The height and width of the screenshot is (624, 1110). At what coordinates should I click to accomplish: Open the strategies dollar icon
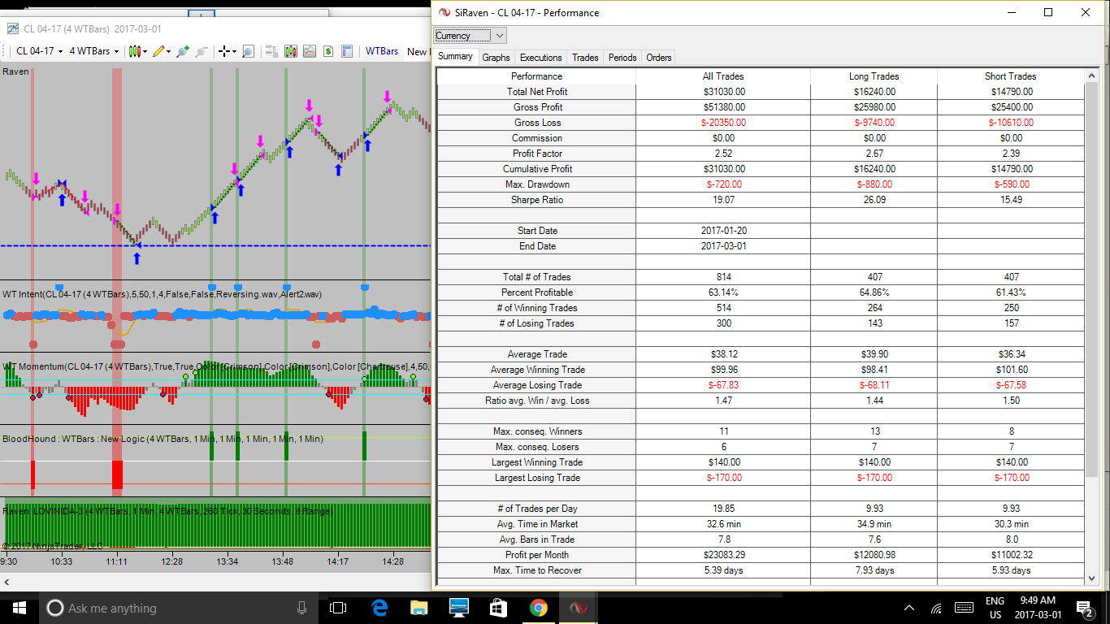[328, 51]
